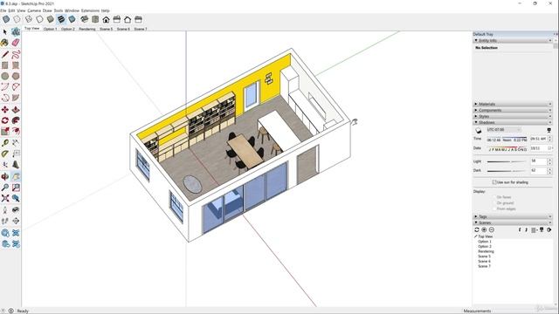This screenshot has width=559, height=314.
Task: Activate the Scale tool
Action: coord(5,131)
